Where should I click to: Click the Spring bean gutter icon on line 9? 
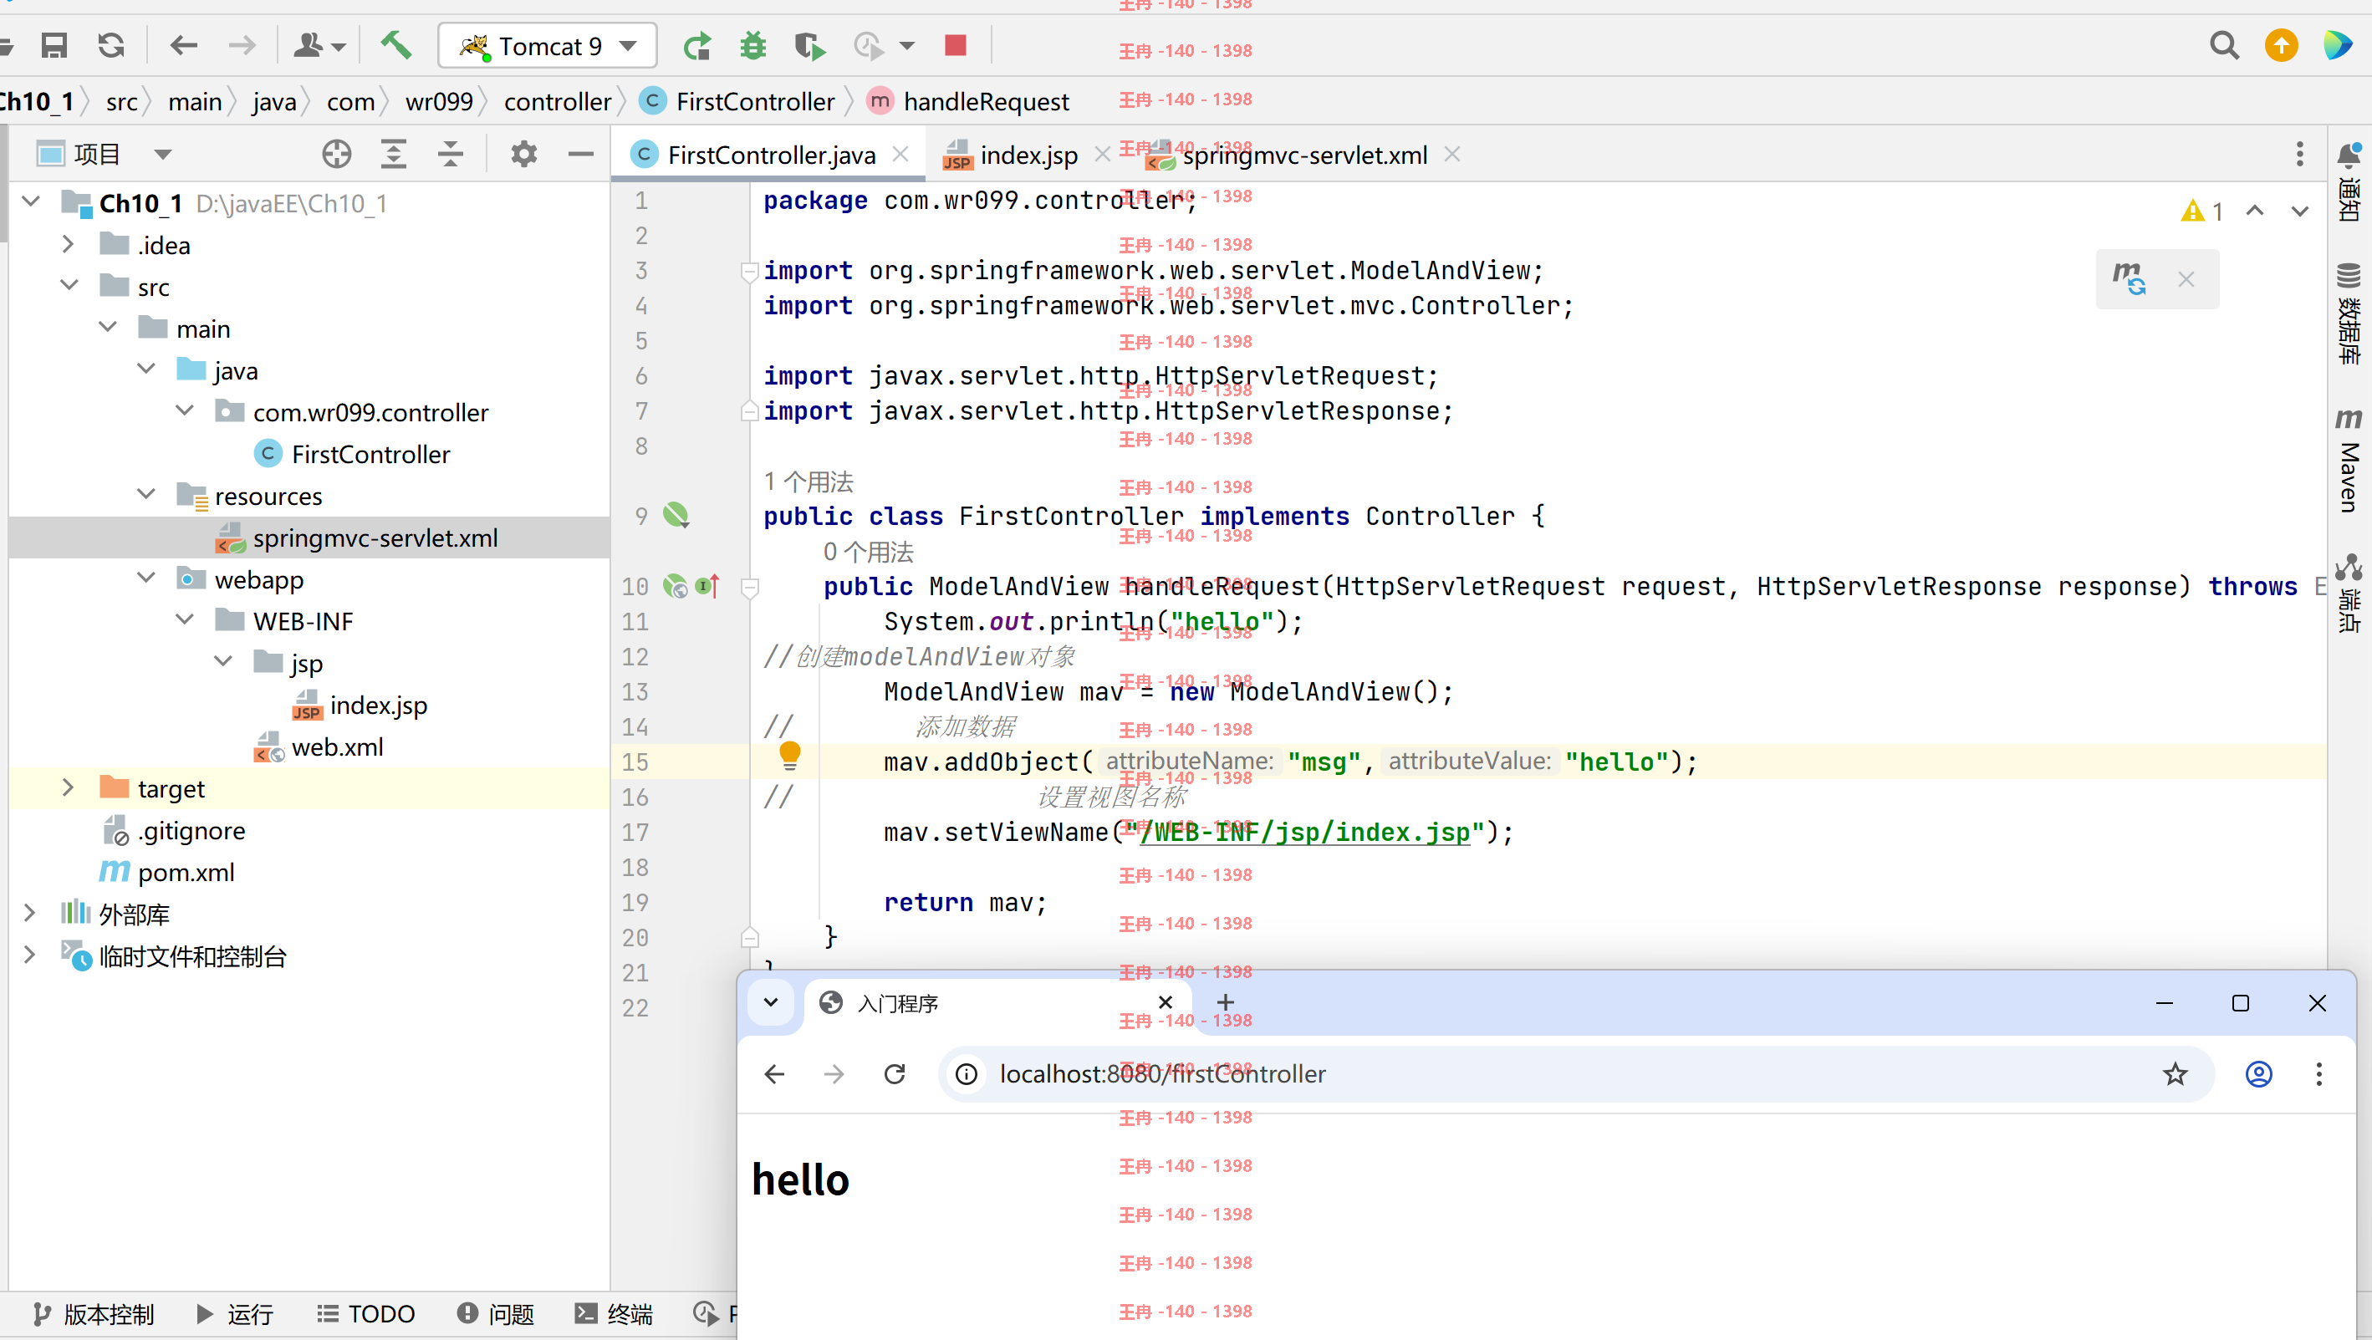click(x=676, y=514)
